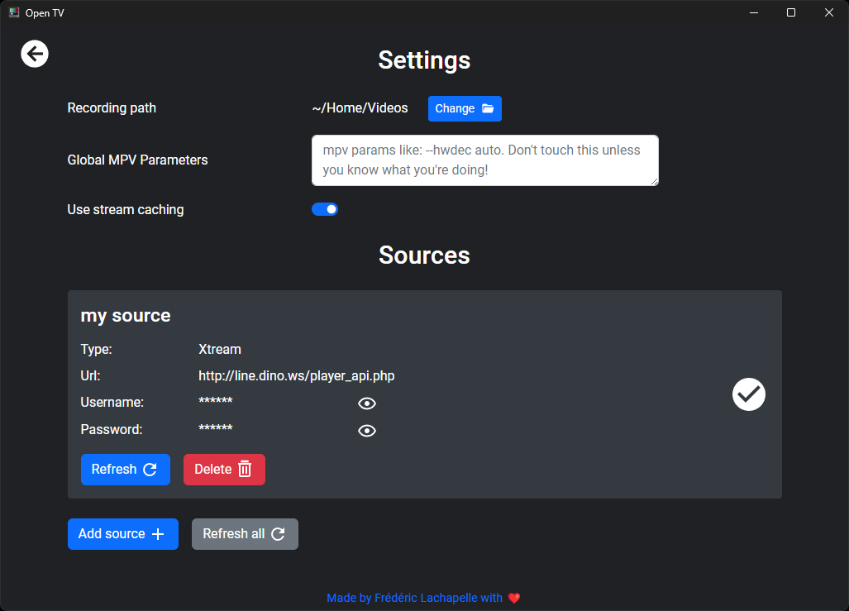Image resolution: width=849 pixels, height=611 pixels.
Task: Delete the my source entry
Action: (x=224, y=469)
